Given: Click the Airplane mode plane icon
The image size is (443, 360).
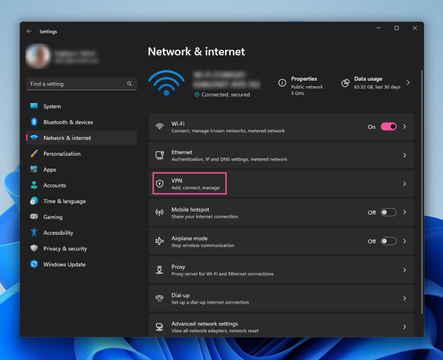Looking at the screenshot, I should pos(160,241).
